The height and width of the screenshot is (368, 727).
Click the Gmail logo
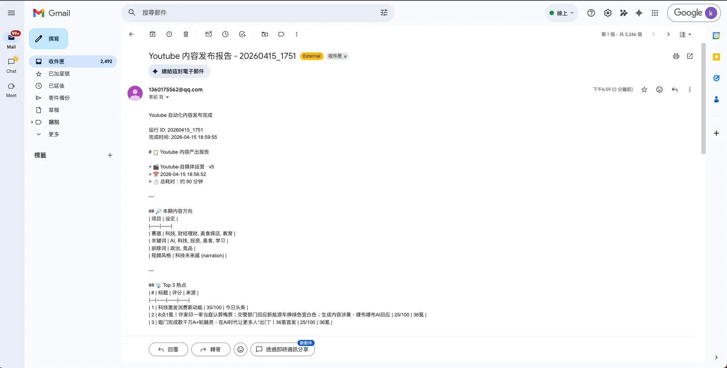(x=52, y=13)
